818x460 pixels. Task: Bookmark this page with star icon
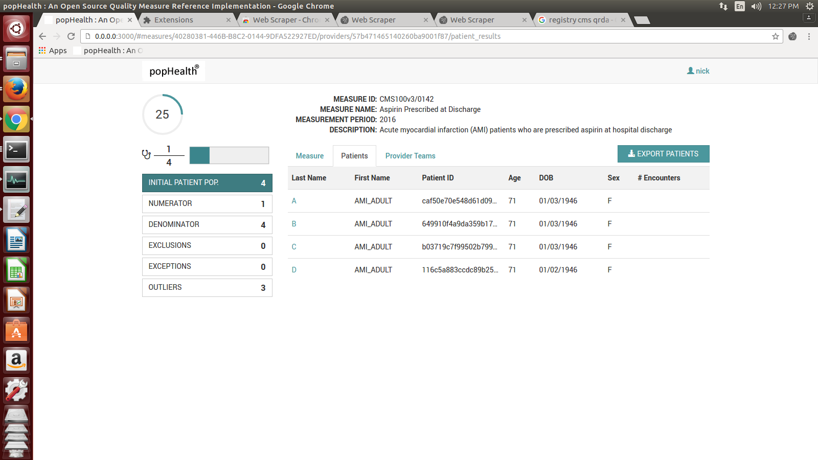[x=775, y=36]
